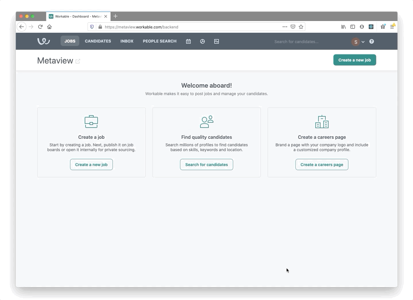Open the image gallery icon in navigation
This screenshot has width=413, height=300.
click(217, 41)
